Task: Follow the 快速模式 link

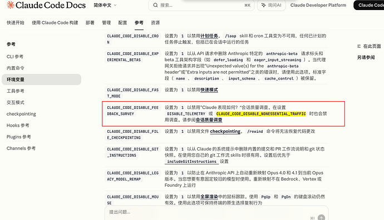Action: click(x=209, y=89)
